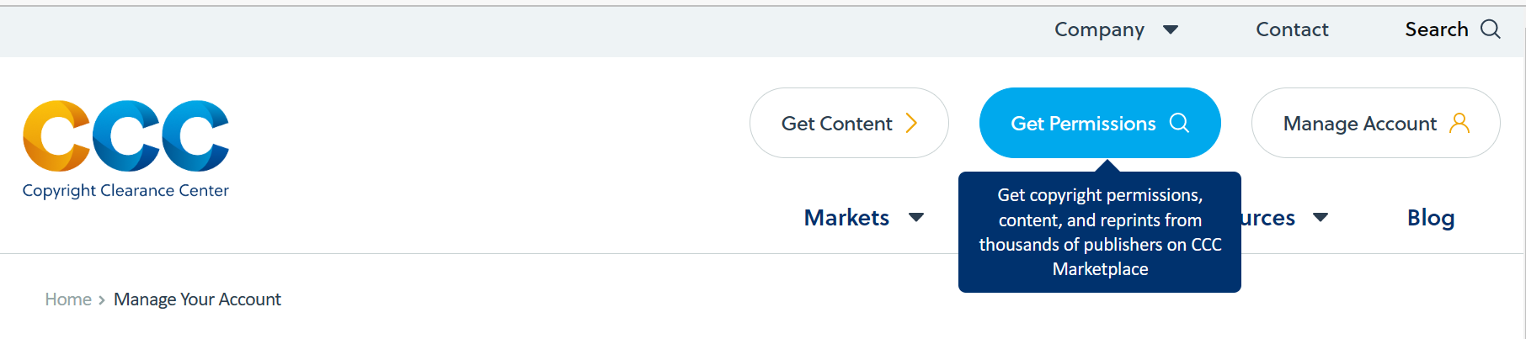Click the CCC logo

(x=125, y=135)
